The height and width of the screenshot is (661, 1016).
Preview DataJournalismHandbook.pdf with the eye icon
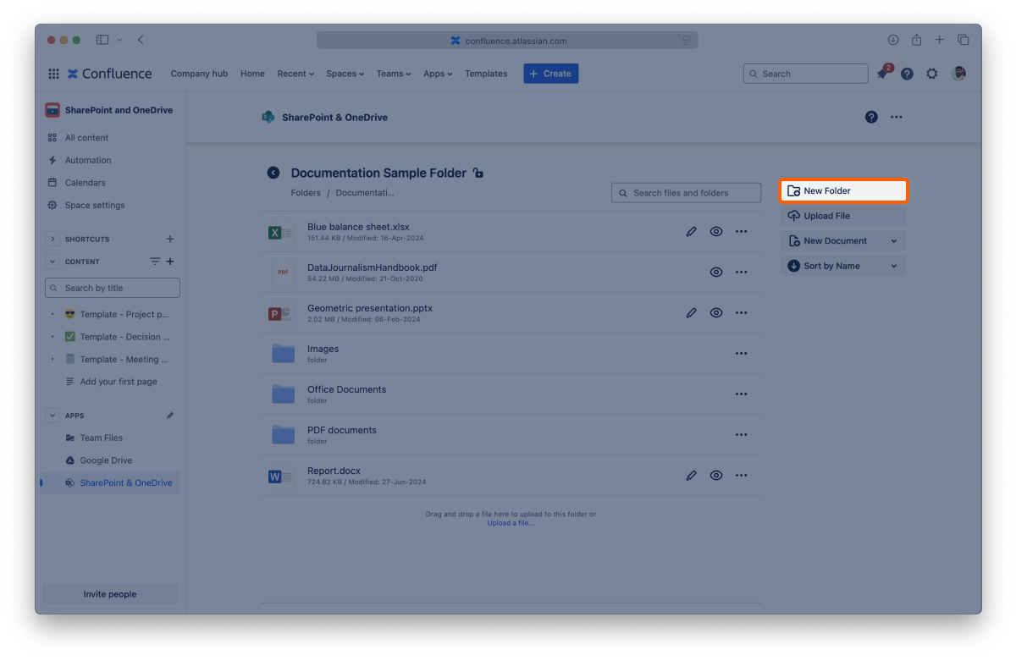point(716,272)
